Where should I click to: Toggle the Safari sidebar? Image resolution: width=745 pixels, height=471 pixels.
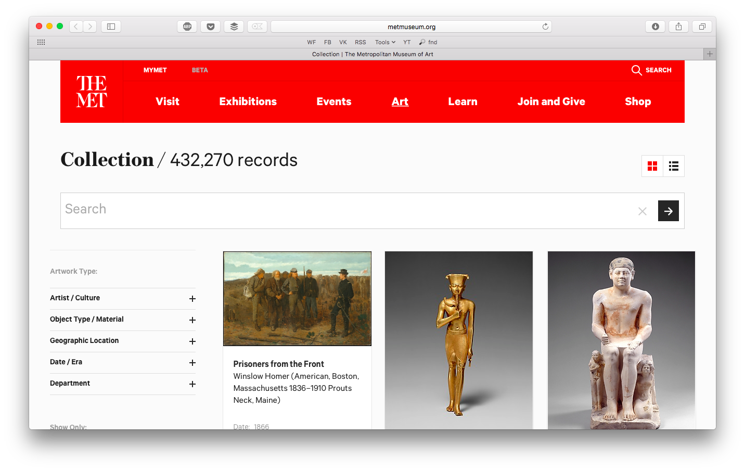tap(111, 27)
